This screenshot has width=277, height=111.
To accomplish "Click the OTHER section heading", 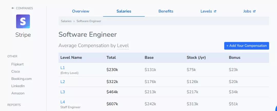I will click(12, 56).
